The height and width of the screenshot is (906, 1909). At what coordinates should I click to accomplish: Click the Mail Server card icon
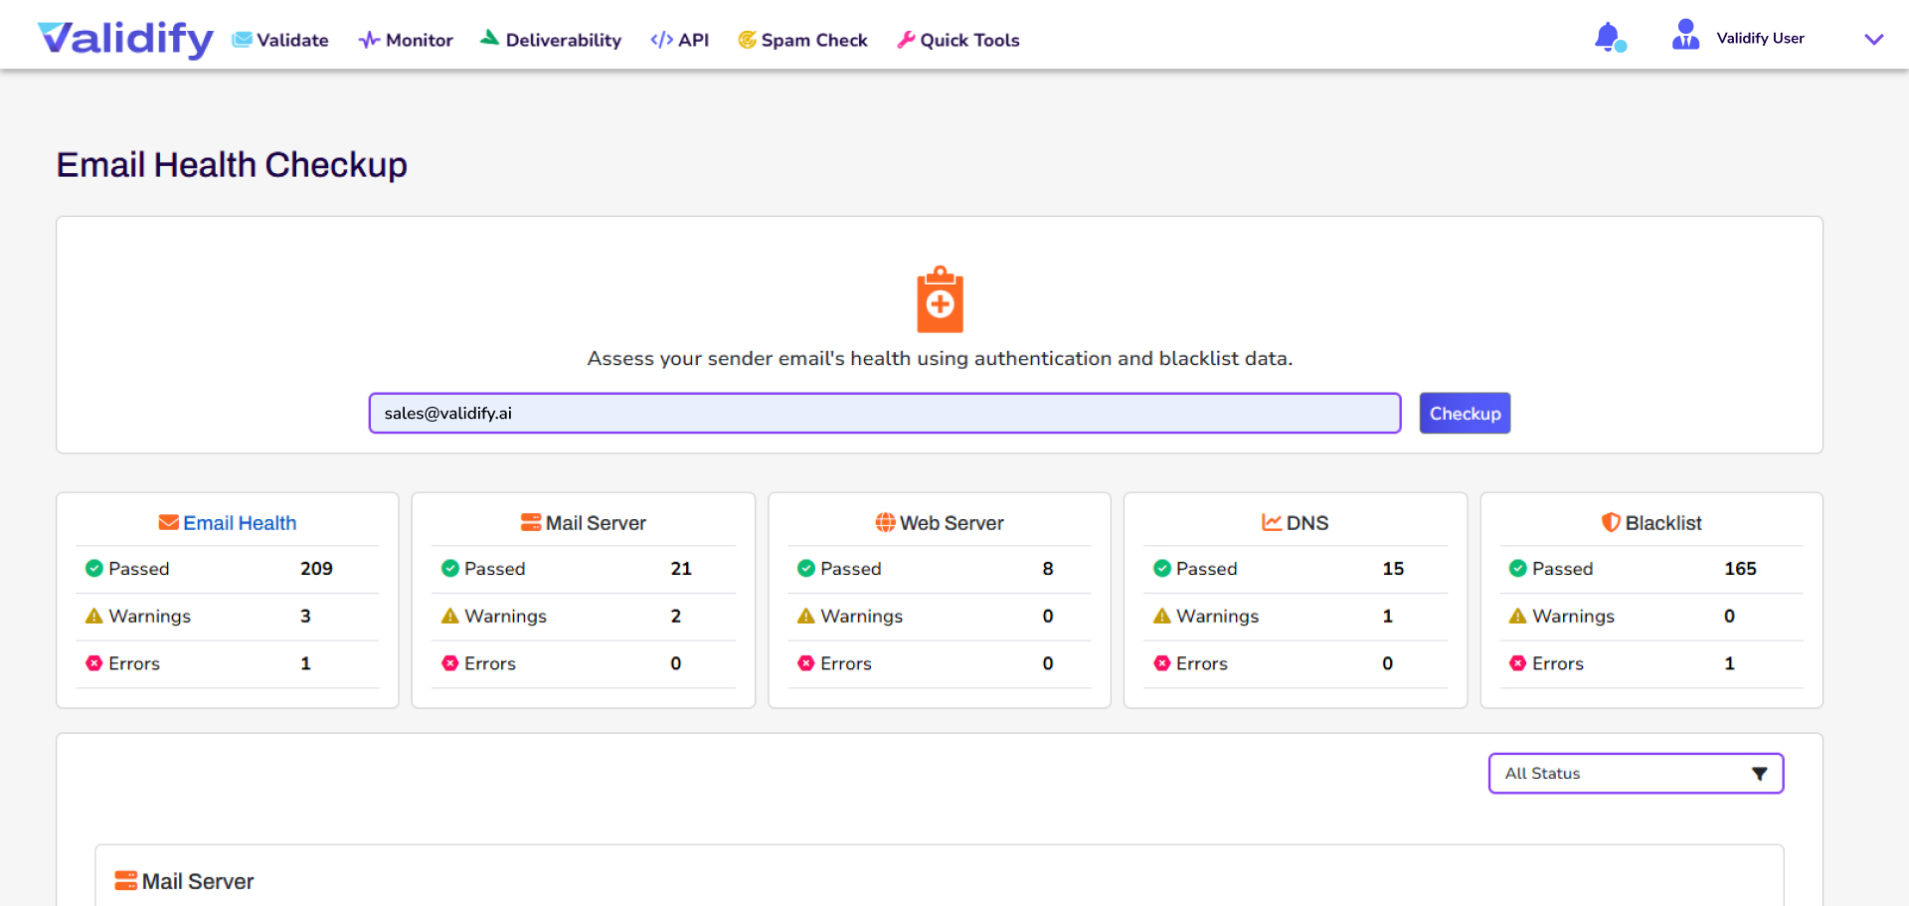[x=531, y=522]
